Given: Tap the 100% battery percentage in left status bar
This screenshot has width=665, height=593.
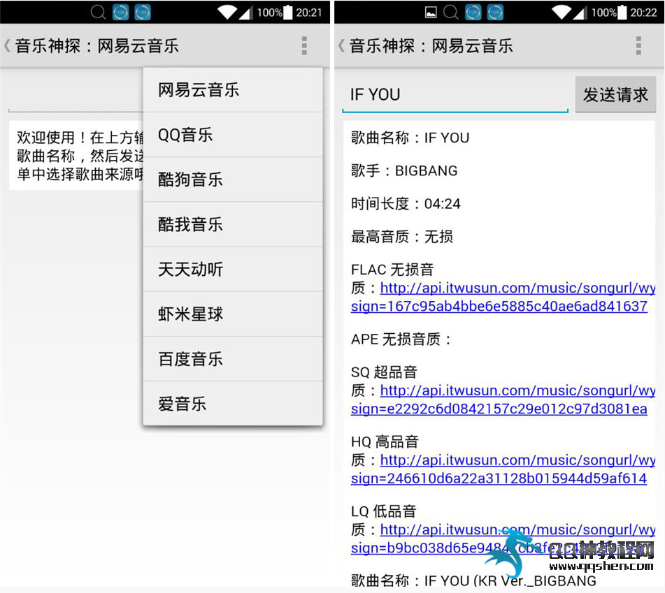Looking at the screenshot, I should tap(269, 13).
